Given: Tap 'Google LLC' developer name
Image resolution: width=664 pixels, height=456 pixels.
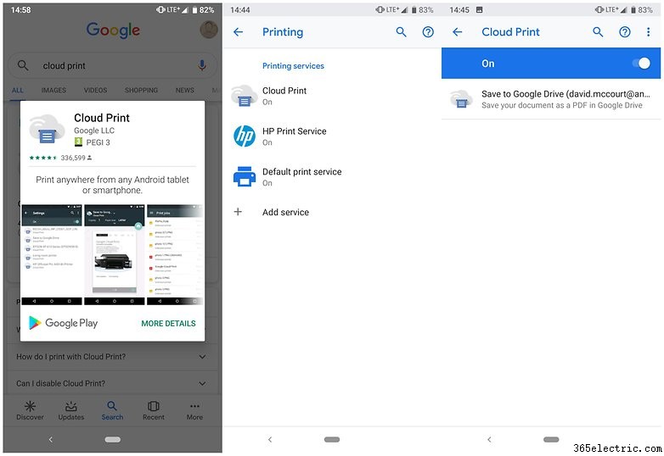Looking at the screenshot, I should click(94, 131).
